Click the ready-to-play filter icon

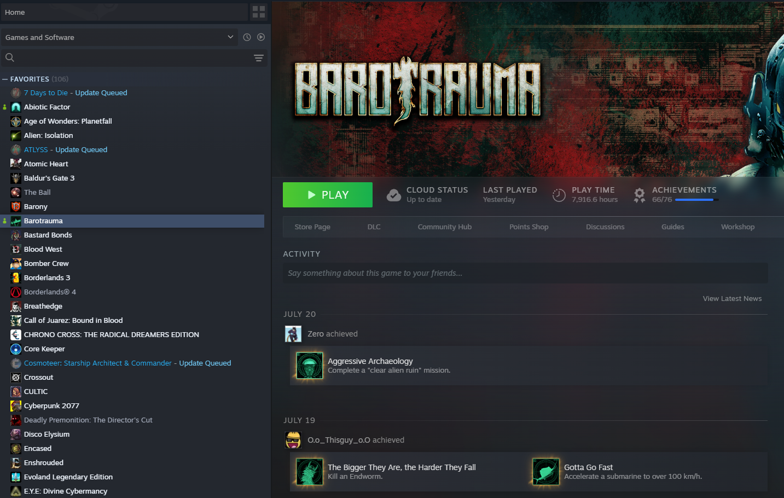coord(261,37)
